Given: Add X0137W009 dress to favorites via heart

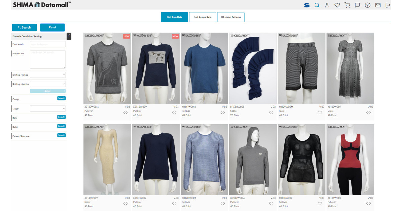Looking at the screenshot, I should (125, 204).
